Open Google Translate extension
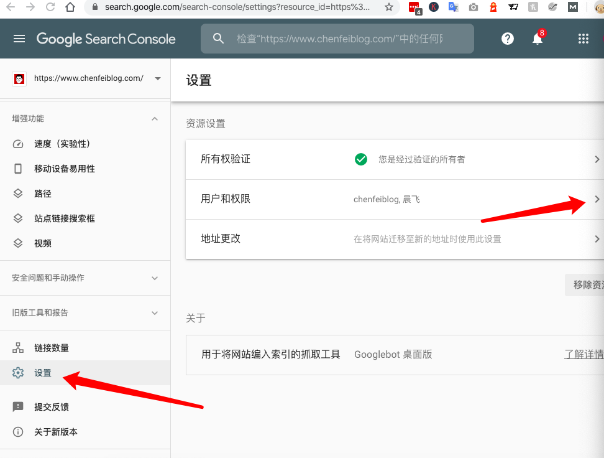Viewport: 604px width, 458px height. click(x=454, y=7)
